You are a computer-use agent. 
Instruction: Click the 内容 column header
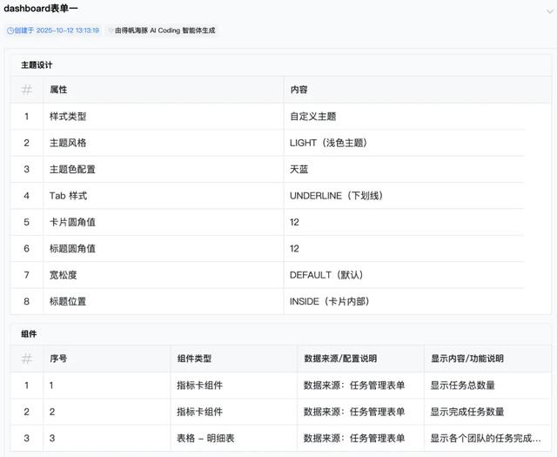click(x=299, y=90)
